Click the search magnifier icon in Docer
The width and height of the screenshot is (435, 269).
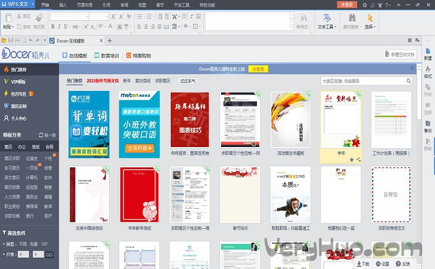pyautogui.click(x=409, y=81)
